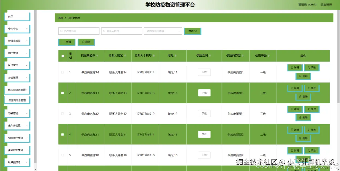Open the 请选择信用等级 dropdown
Image resolution: width=340 pixels, height=171 pixels.
[163, 31]
